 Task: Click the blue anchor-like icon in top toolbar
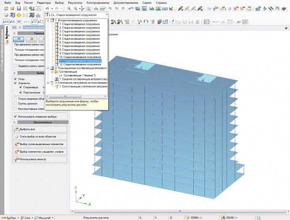(x=264, y=9)
